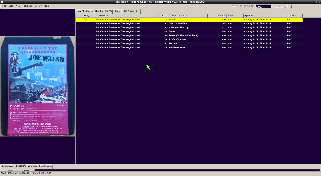The image size is (321, 176).
Task: Switch to New Playlist (3) tab
Action: coord(85,11)
